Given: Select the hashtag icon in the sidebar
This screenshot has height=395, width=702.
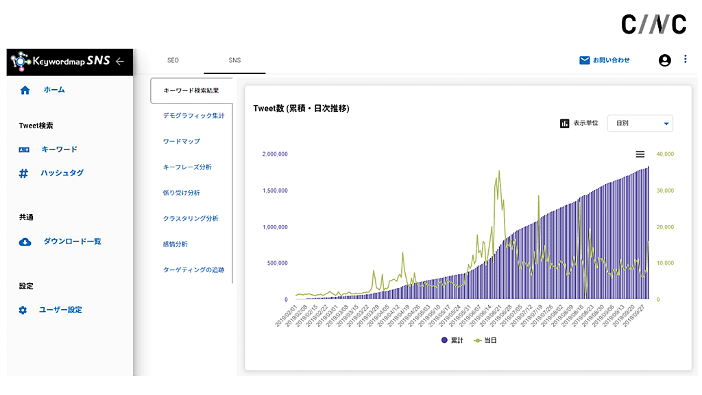Looking at the screenshot, I should pos(25,173).
